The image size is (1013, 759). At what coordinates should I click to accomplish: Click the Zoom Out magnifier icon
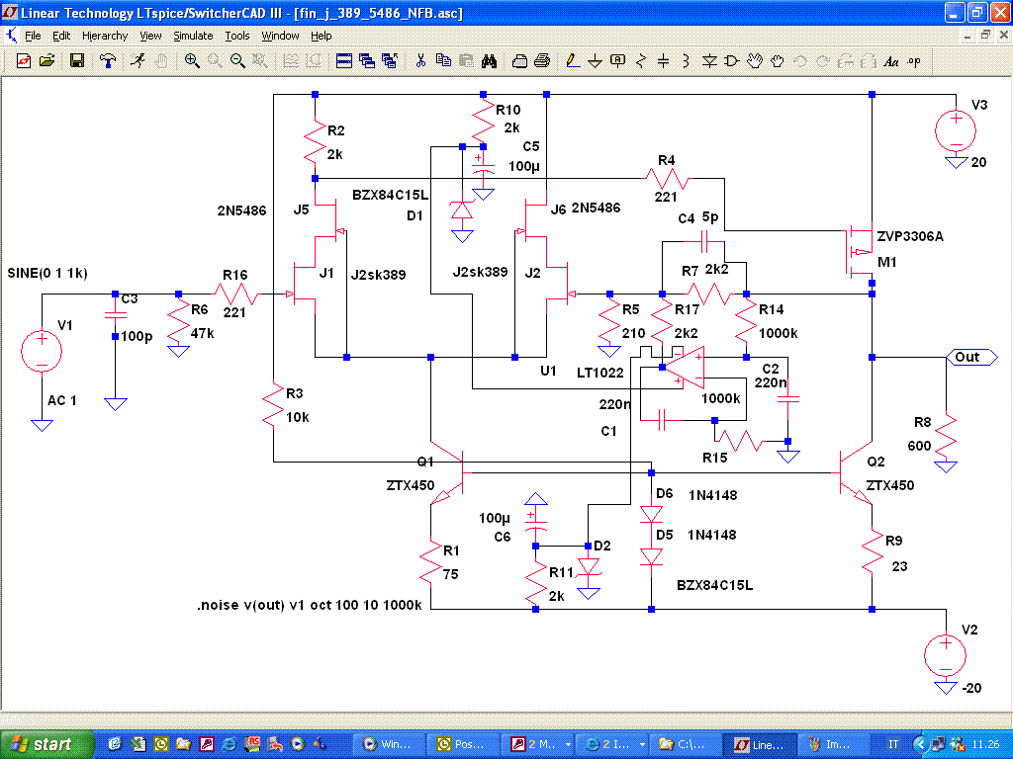click(237, 60)
